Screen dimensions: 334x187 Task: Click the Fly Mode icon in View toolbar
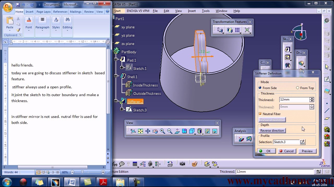click(x=133, y=131)
